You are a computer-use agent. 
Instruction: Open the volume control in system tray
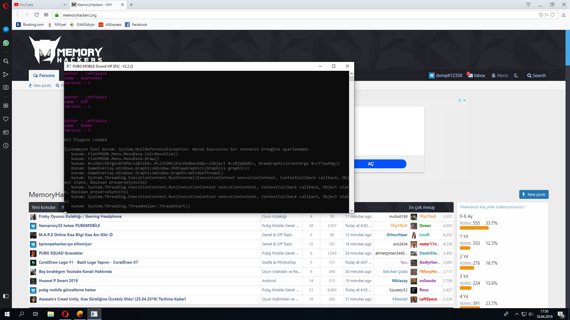coord(531,314)
